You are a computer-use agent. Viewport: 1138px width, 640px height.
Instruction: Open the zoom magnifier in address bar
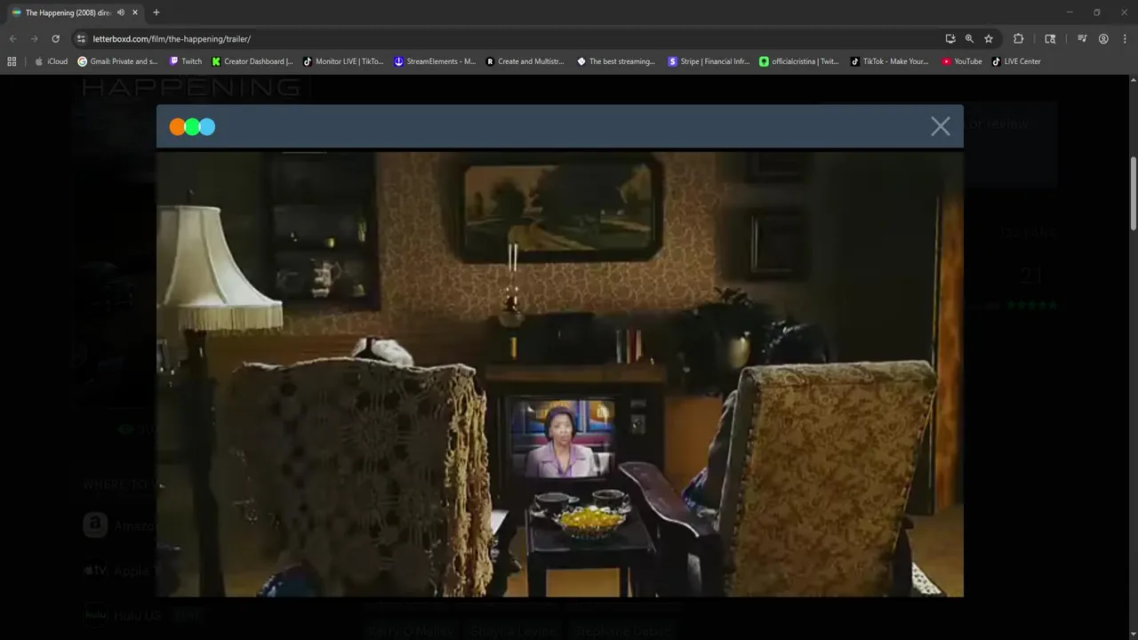click(x=969, y=39)
